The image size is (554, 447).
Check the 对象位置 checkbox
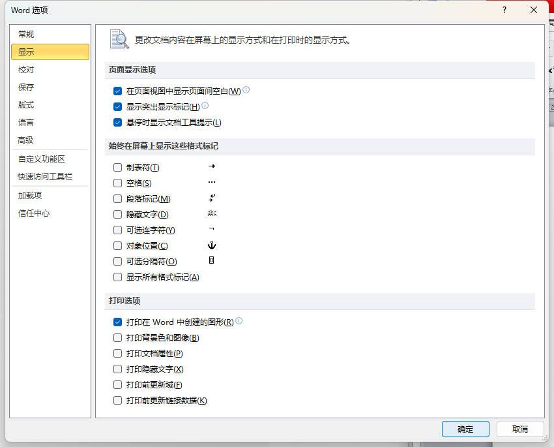click(x=118, y=246)
